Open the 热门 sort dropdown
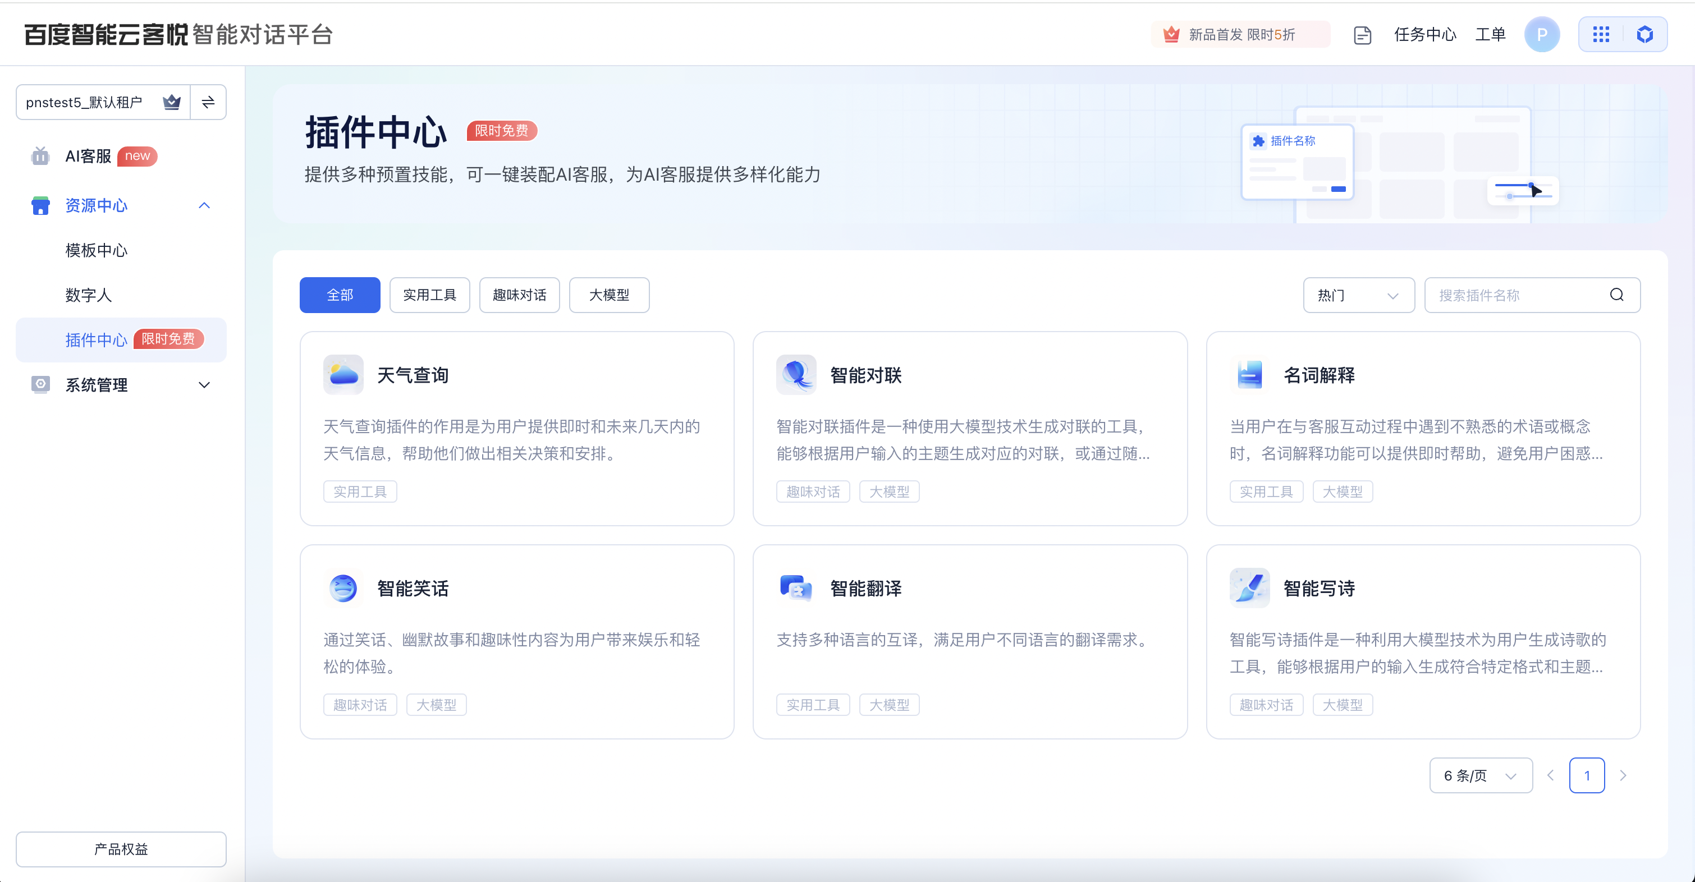The image size is (1695, 882). pos(1359,295)
